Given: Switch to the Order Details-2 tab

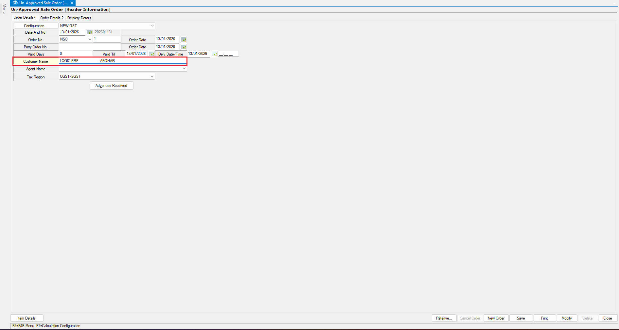Looking at the screenshot, I should pos(52,18).
